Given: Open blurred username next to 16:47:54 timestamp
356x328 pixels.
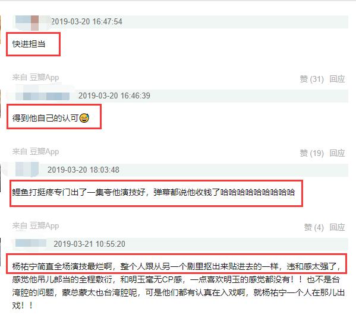Looking at the screenshot, I should pos(31,22).
